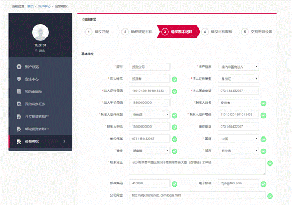Click the green checkmark beside 联系人证件号码 field

263,115
